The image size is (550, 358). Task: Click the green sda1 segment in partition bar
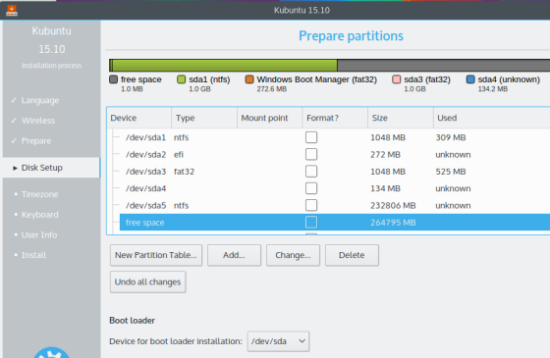(225, 66)
